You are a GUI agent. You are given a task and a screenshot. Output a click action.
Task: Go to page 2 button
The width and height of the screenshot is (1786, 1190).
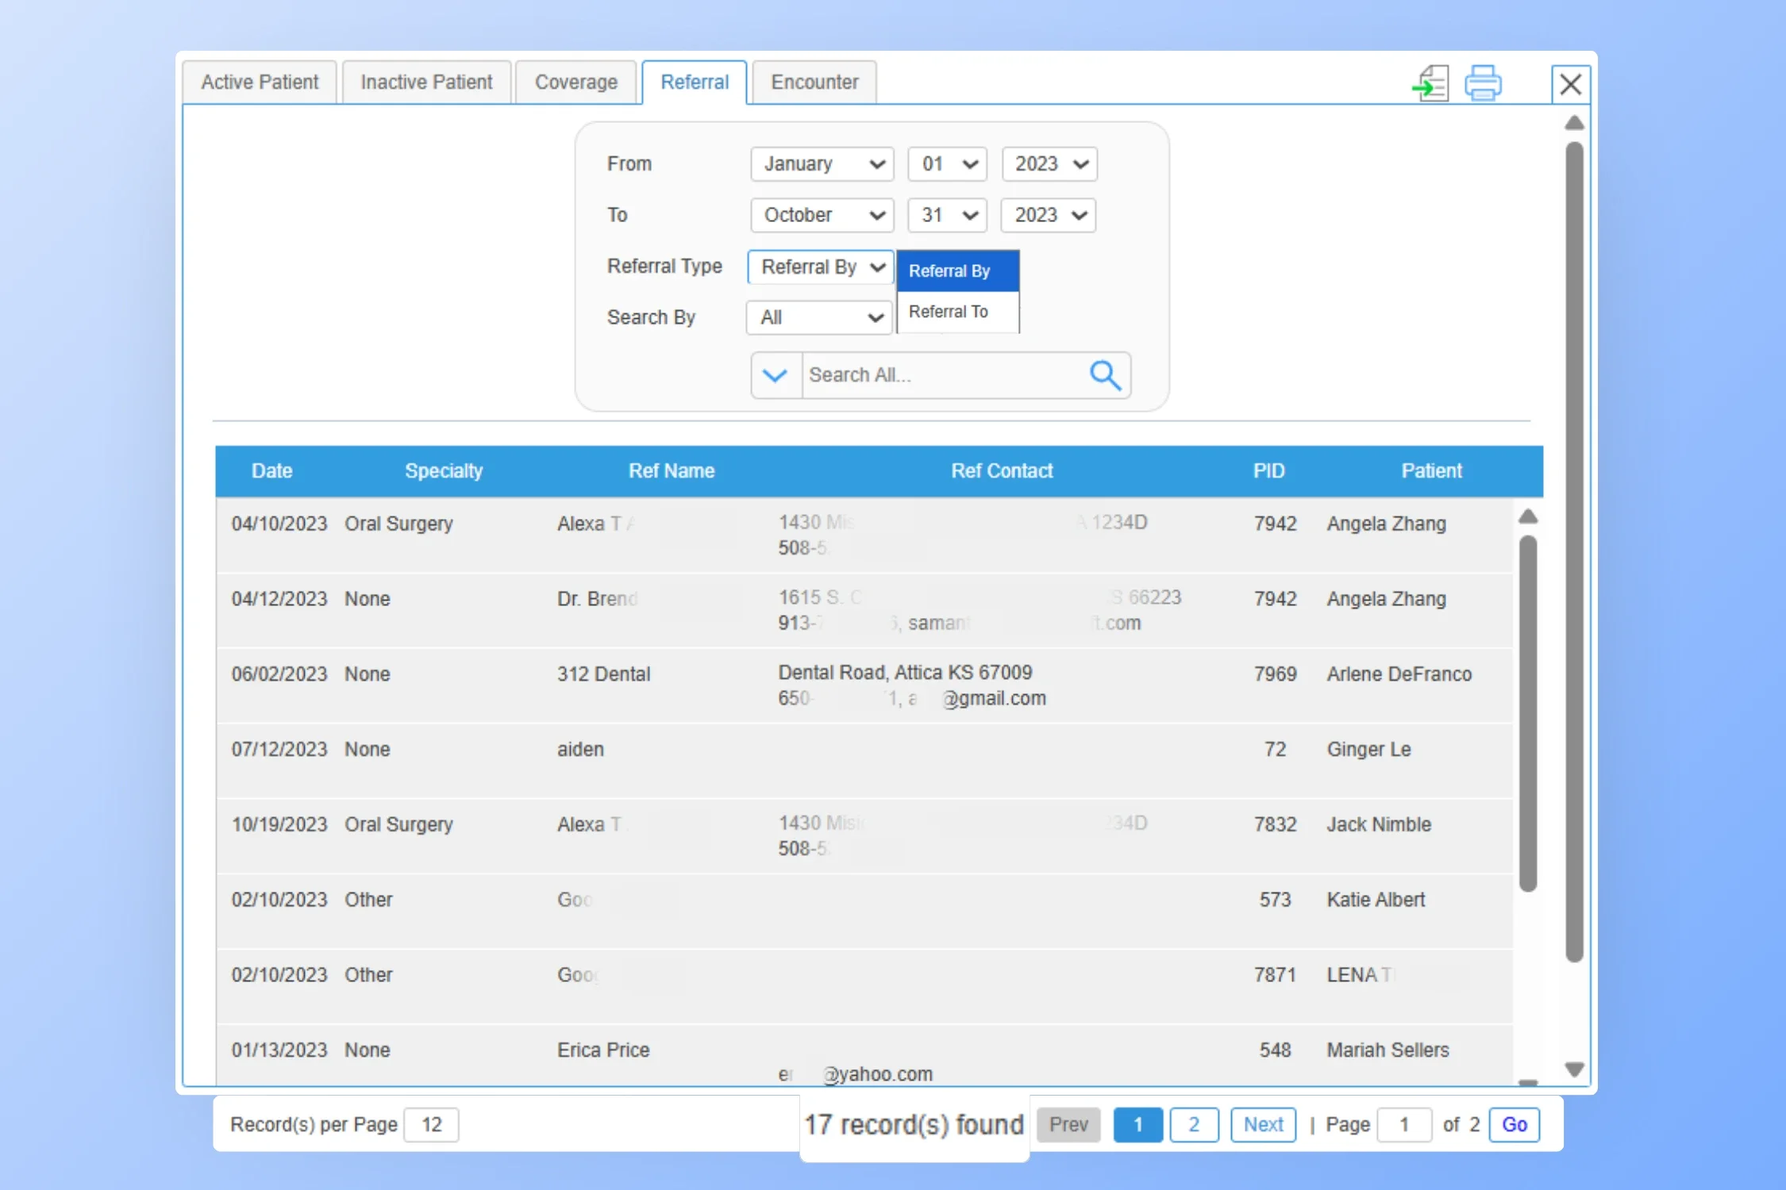pos(1193,1124)
